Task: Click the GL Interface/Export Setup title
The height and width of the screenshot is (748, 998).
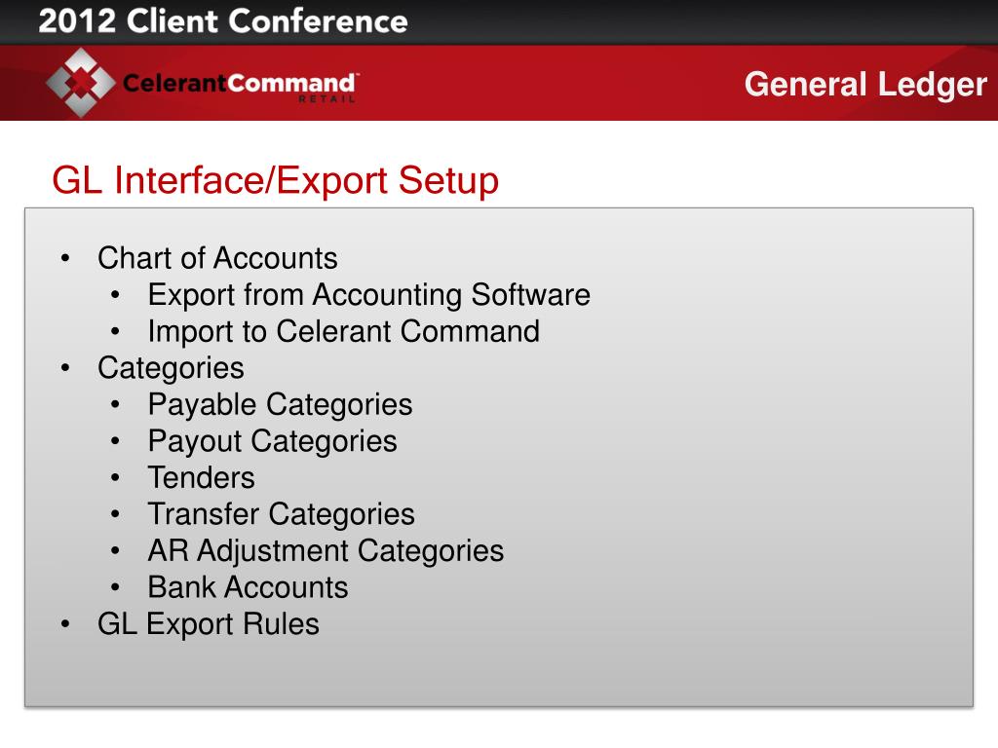Action: 275,180
